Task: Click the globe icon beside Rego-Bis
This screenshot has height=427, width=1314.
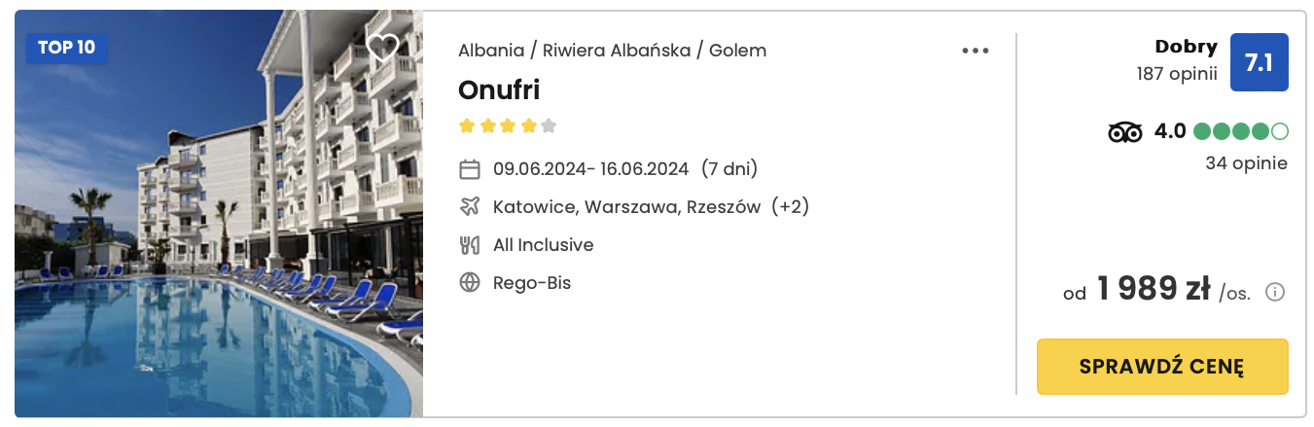Action: coord(470,283)
